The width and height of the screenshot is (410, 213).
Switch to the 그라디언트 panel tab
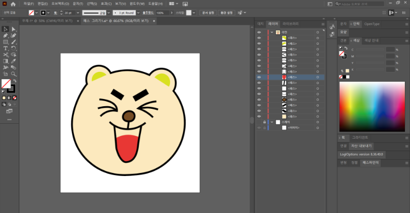tap(360, 138)
